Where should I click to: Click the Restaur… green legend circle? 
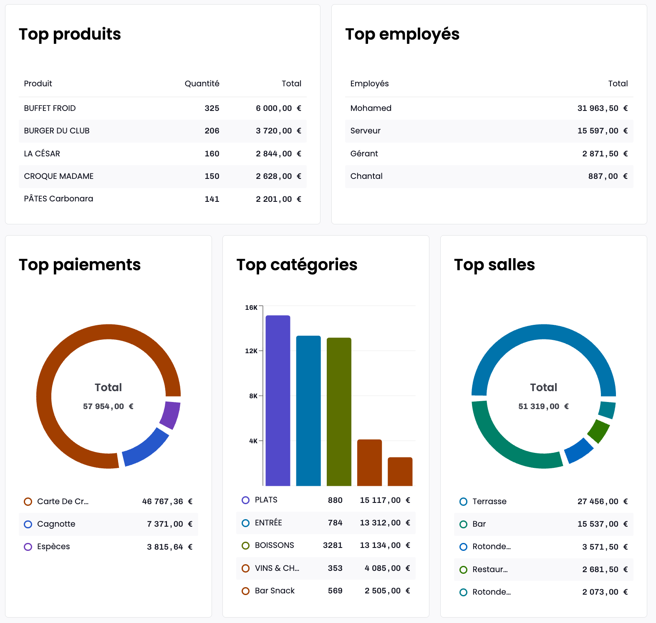pos(463,570)
